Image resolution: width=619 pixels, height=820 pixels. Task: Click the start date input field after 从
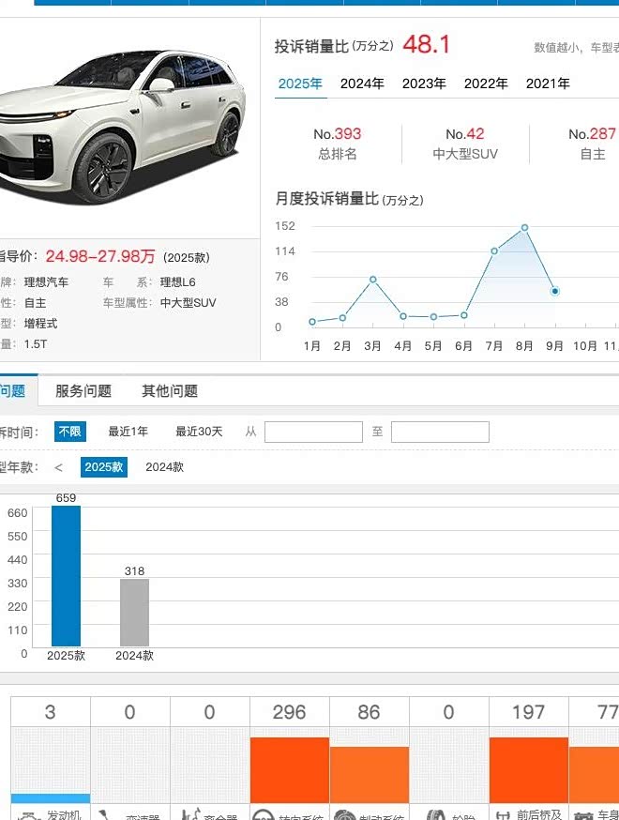tap(313, 432)
